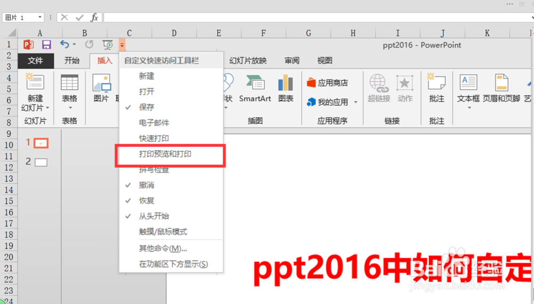534x304 pixels.
Task: Click the 超链接 hyperlink icon
Action: coord(379,83)
